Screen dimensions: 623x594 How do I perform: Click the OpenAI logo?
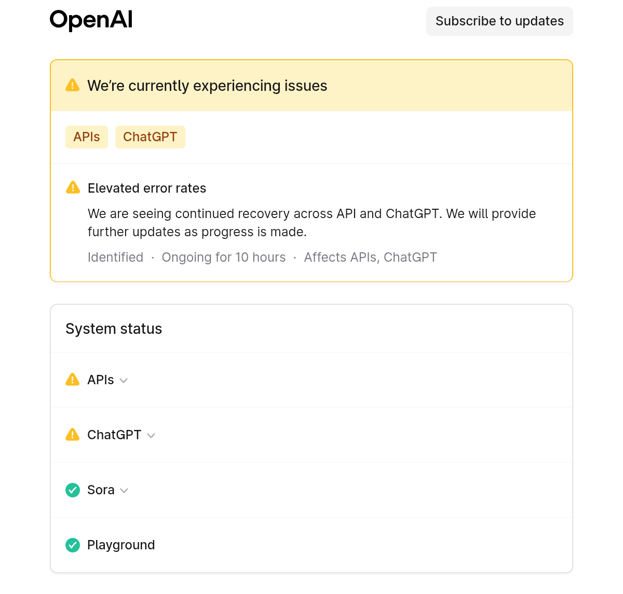pos(91,20)
